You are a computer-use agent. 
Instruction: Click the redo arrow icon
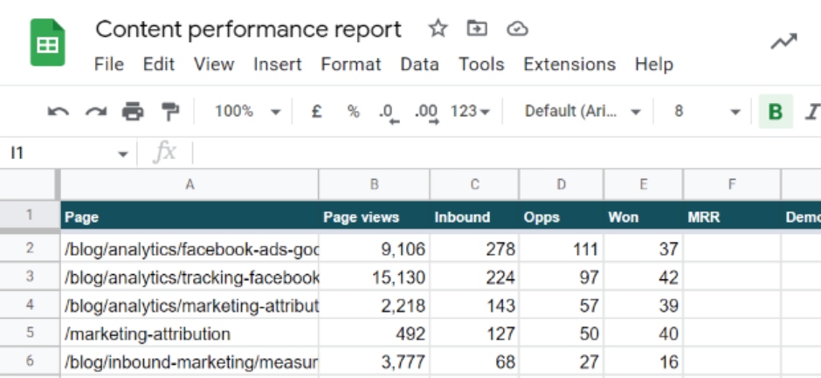click(x=95, y=112)
